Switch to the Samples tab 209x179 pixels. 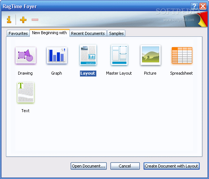[x=116, y=33]
